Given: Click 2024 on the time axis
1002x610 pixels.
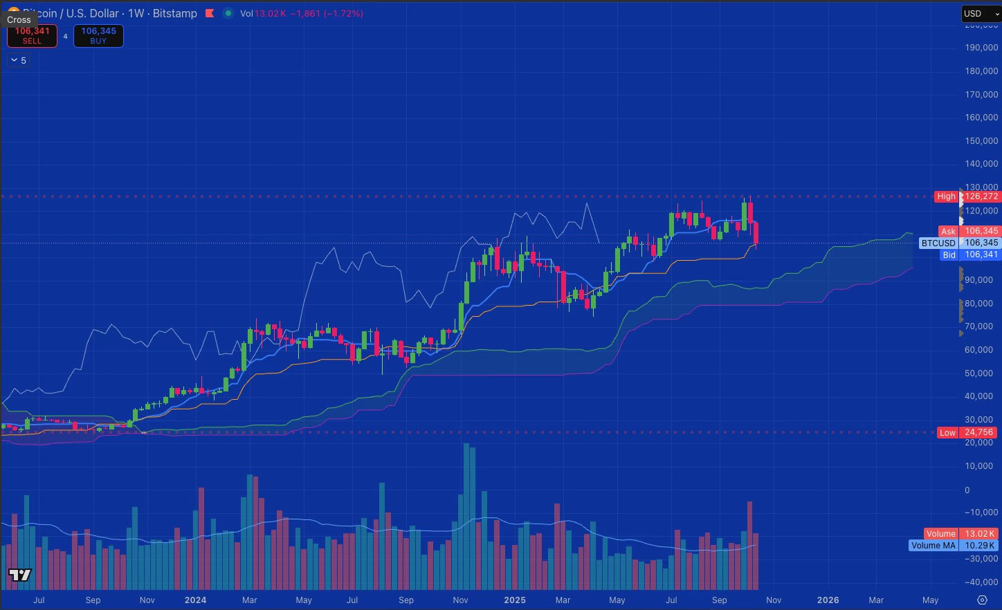Looking at the screenshot, I should pyautogui.click(x=195, y=600).
